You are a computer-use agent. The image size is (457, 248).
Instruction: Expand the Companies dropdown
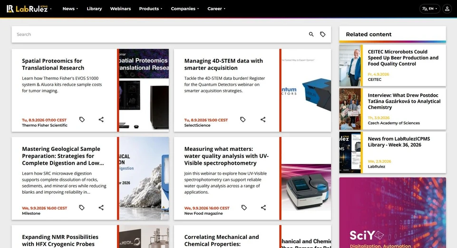[185, 9]
